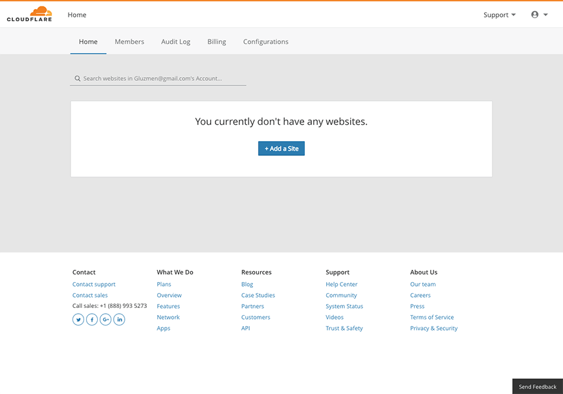Click the 'About Us' footer heading
Viewport: 563px width, 394px height.
[424, 272]
